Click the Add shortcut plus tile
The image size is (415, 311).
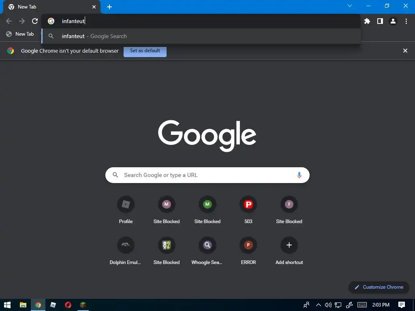289,251
